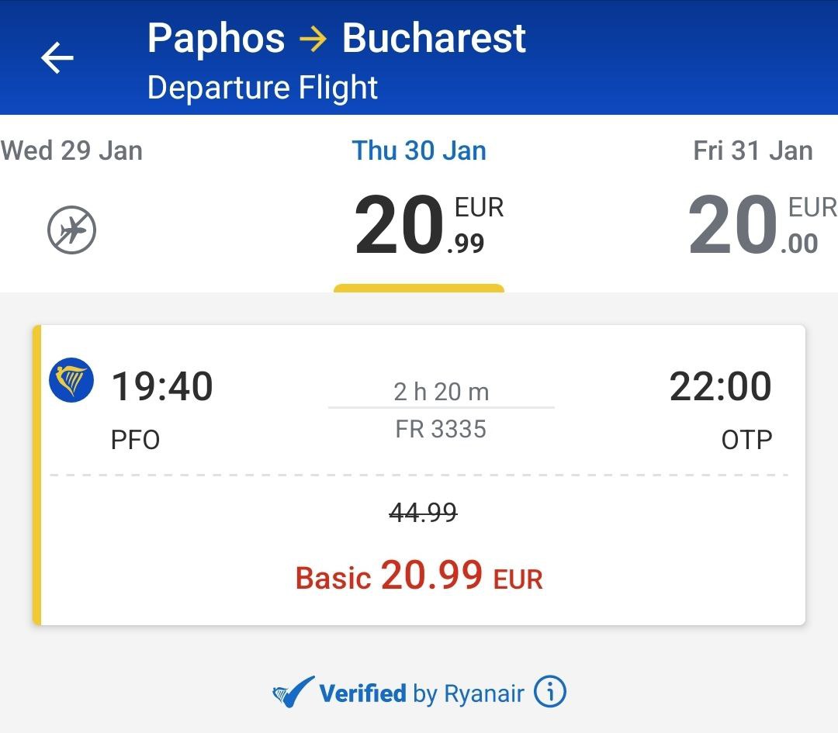The height and width of the screenshot is (733, 838).
Task: Tap the Paphos to Bucharest route title
Action: pyautogui.click(x=336, y=38)
